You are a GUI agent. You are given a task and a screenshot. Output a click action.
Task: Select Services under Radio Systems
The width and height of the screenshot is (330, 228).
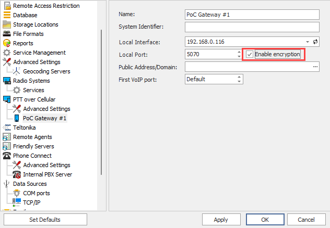click(x=33, y=90)
